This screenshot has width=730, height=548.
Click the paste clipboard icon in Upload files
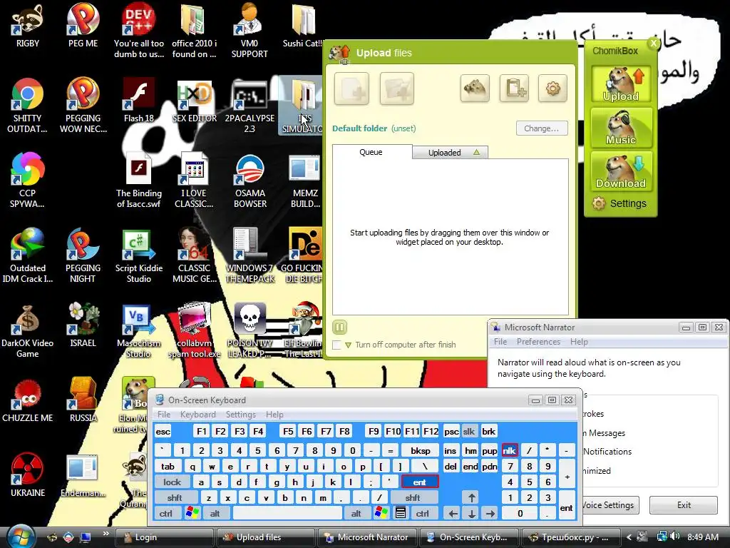coord(514,88)
